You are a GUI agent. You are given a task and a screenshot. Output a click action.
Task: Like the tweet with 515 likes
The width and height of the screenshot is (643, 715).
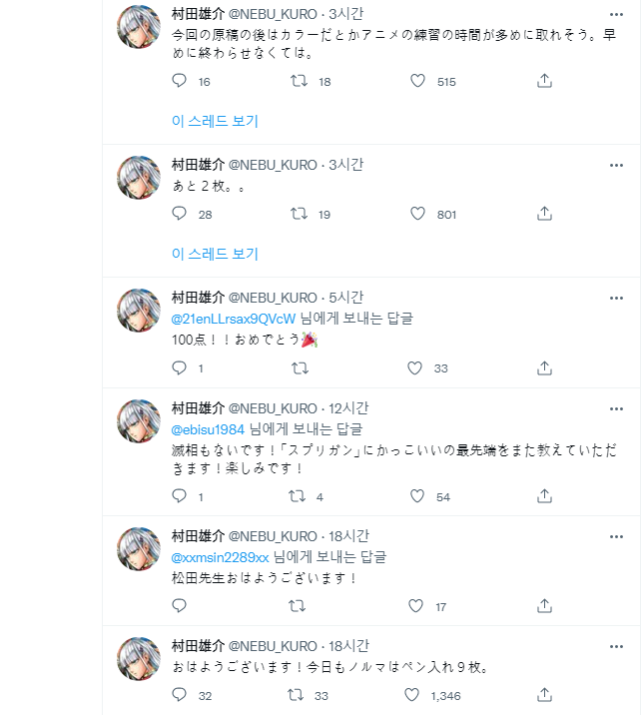pyautogui.click(x=417, y=82)
